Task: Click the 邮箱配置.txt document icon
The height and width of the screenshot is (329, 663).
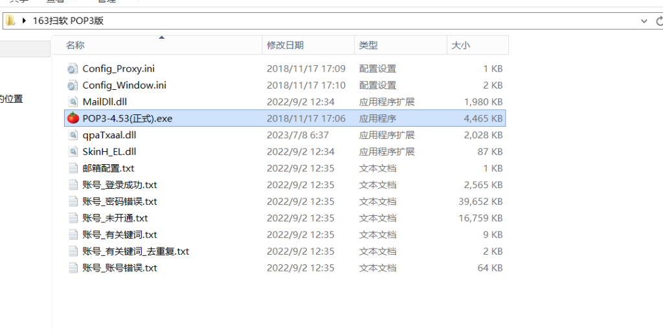Action: [73, 169]
